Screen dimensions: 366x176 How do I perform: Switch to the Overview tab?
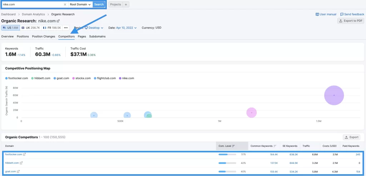[x=8, y=36]
